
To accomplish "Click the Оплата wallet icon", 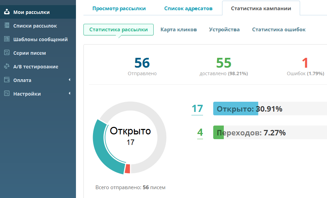I will coord(7,80).
